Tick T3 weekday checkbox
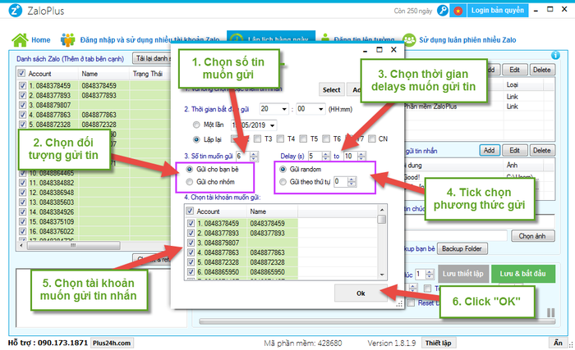This screenshot has height=350, width=575. pos(257,139)
